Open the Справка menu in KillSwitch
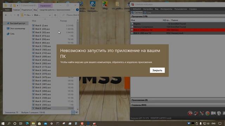Screen dimensions: 225x126 tap(193, 9)
